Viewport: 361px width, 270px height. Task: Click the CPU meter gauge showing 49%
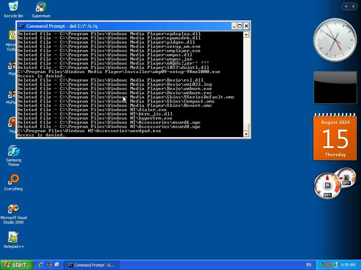click(327, 186)
